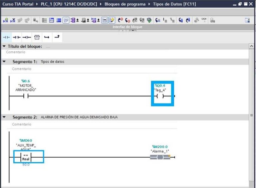Collapse Segmento 1 with its triangle
Screen dimensions: 256x188
[4, 62]
